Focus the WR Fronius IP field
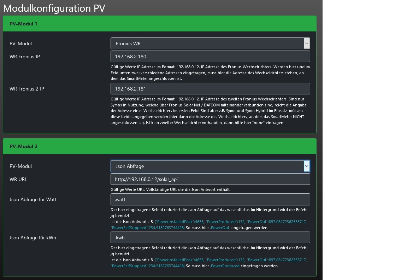407x280 pixels. coord(210,57)
